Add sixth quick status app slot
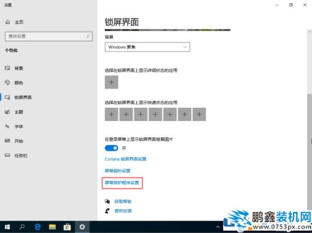 (x=185, y=114)
